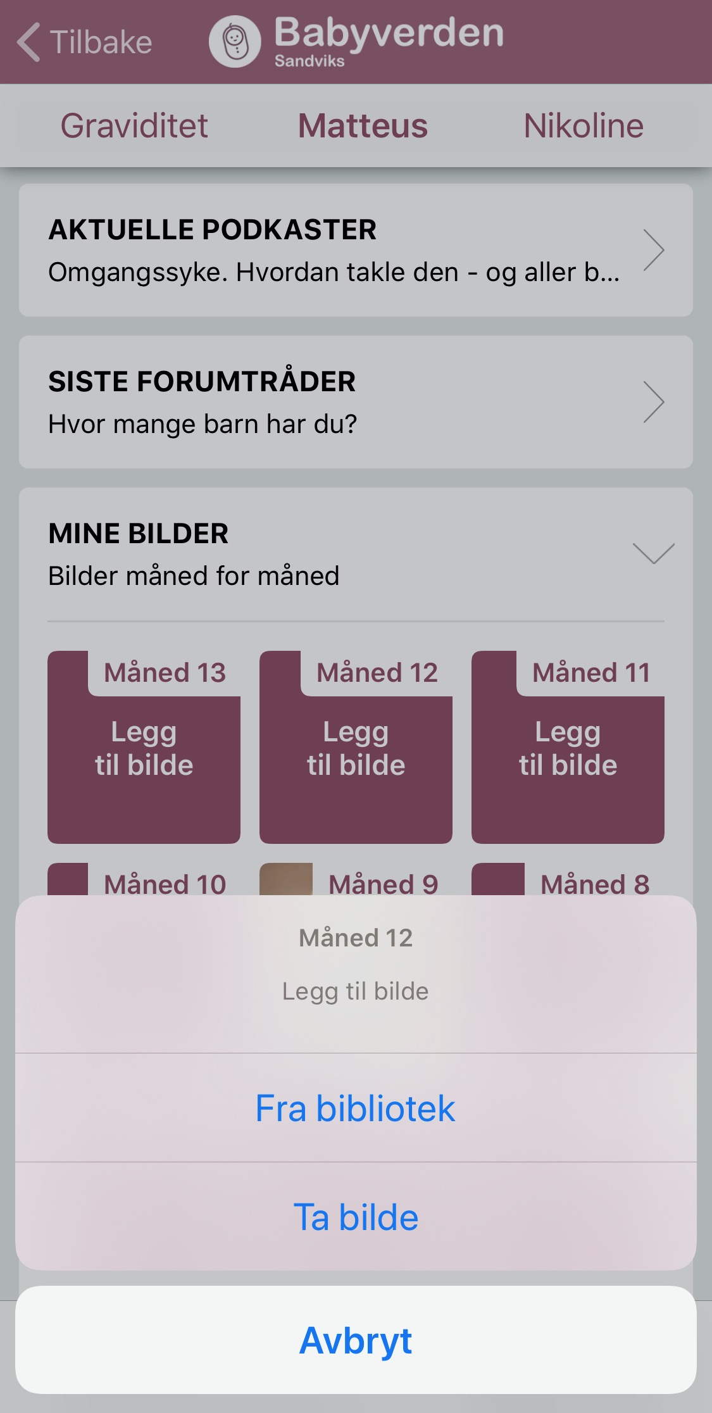Screen dimensions: 712x1413
Task: Tap the Babyverden title text
Action: [389, 33]
